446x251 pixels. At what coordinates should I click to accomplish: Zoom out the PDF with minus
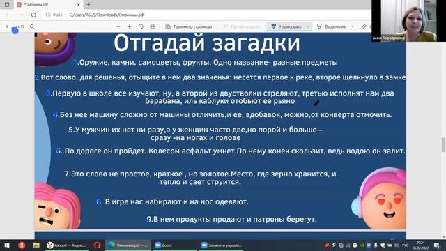coord(118,26)
